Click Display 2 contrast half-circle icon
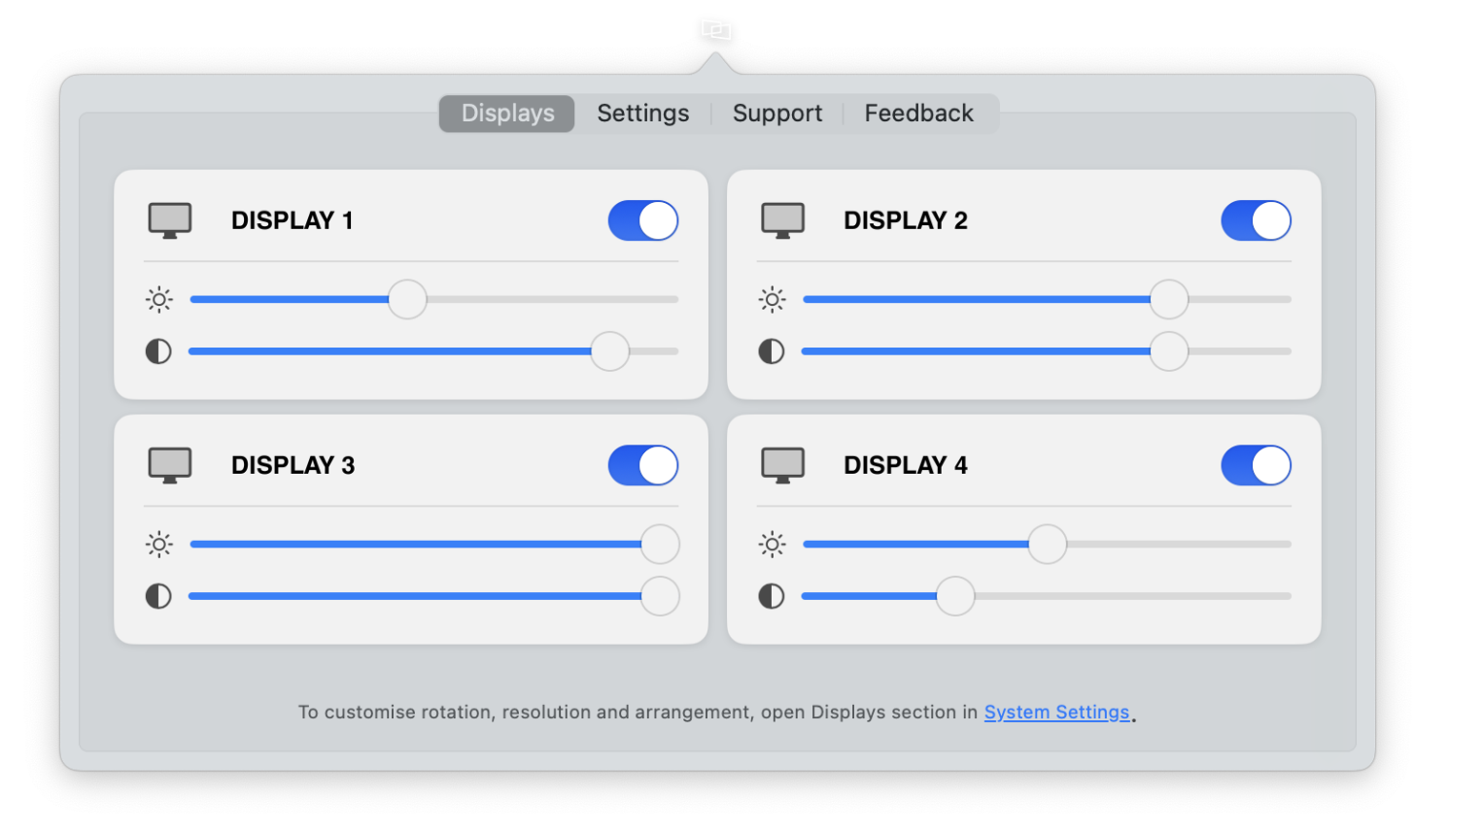 click(772, 351)
